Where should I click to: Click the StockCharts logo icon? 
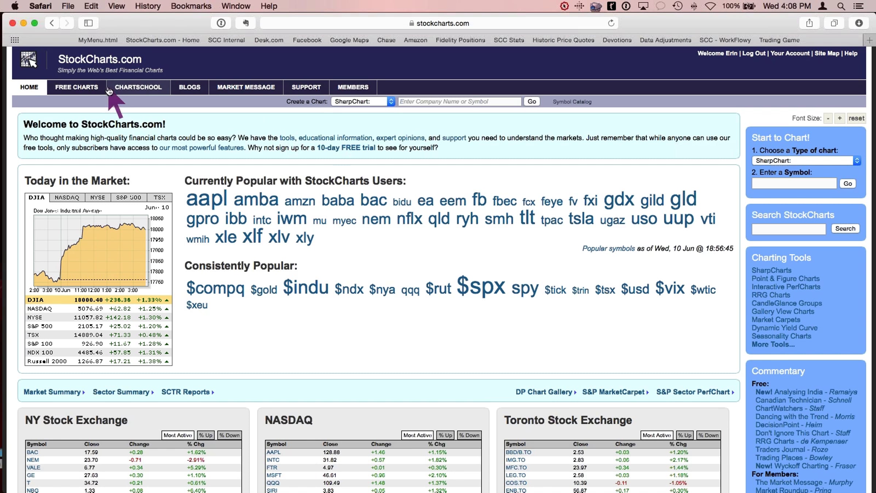(29, 60)
